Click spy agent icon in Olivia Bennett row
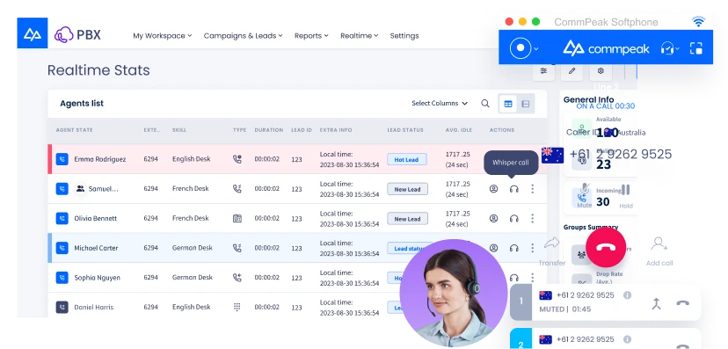Viewport: 728px width, 349px height. pyautogui.click(x=493, y=218)
